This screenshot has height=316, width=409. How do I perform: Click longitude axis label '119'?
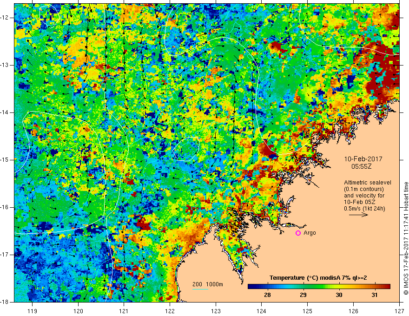pos(32,311)
